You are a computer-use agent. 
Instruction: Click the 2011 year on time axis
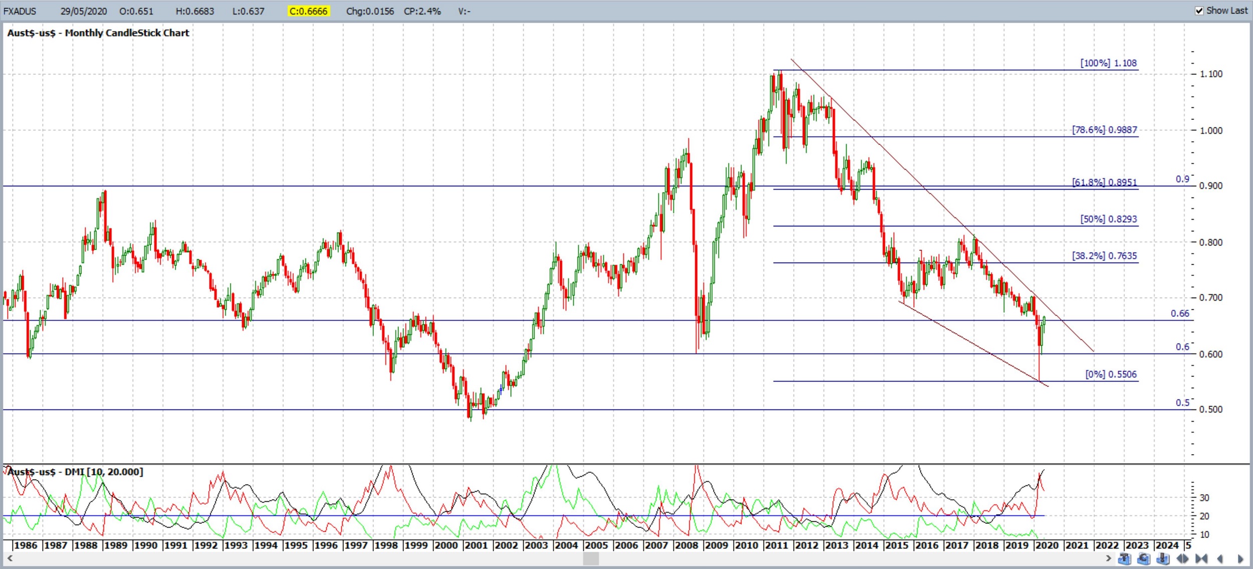(776, 545)
